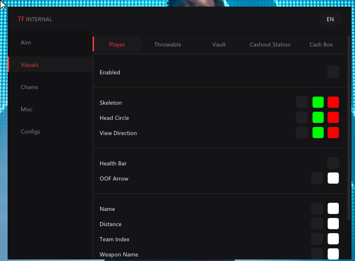Viewport: 355px width, 261px height.
Task: Click the Weapon Name label text
Action: tap(119, 254)
